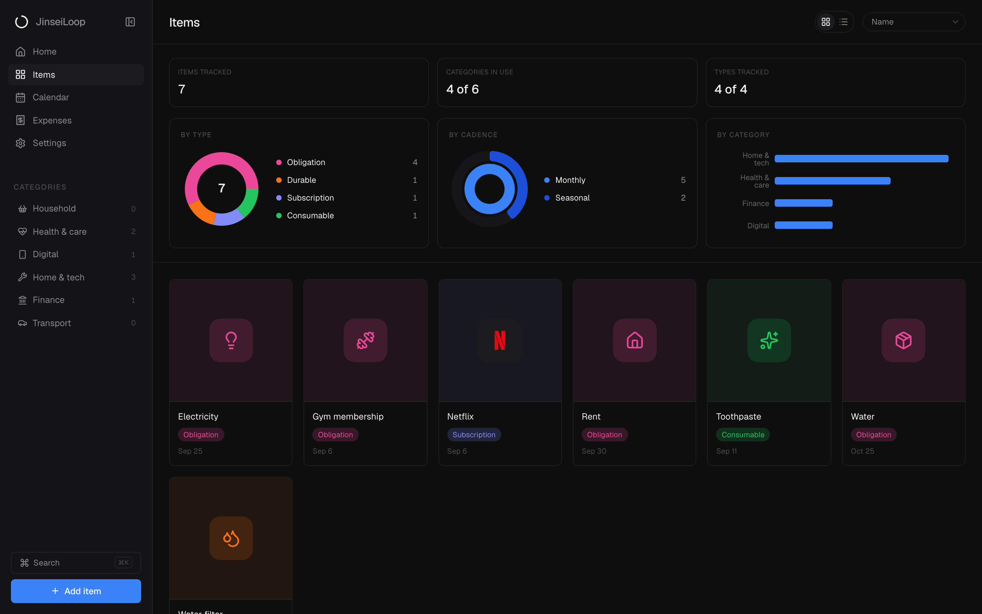Image resolution: width=982 pixels, height=614 pixels.
Task: Click the Monthly cadence legend dot
Action: click(x=547, y=180)
